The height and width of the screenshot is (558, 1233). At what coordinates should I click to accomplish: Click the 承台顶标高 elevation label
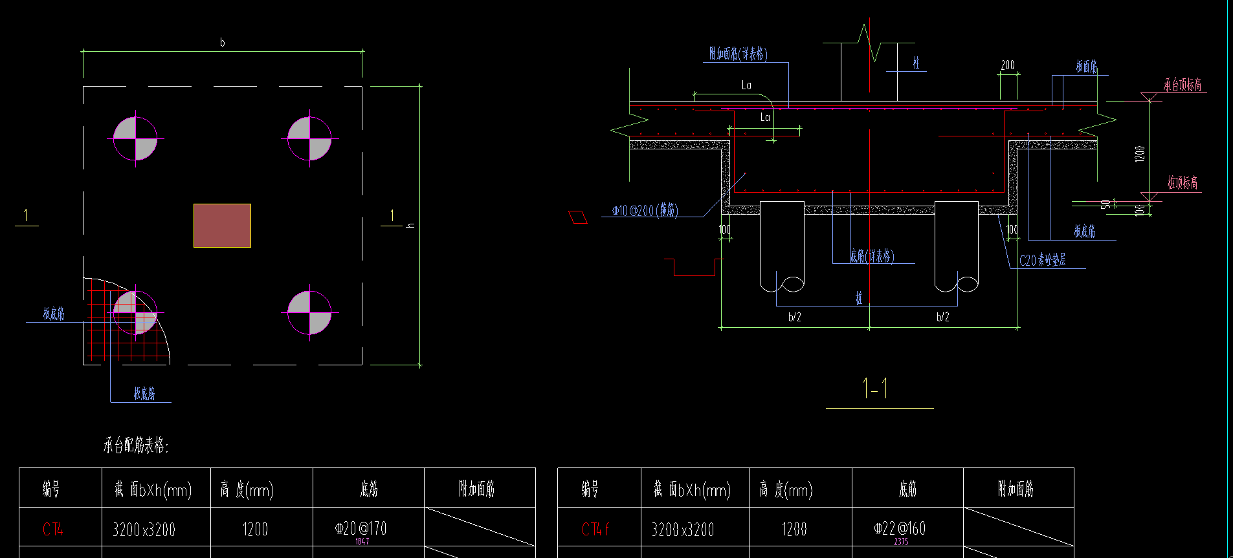click(x=1183, y=85)
